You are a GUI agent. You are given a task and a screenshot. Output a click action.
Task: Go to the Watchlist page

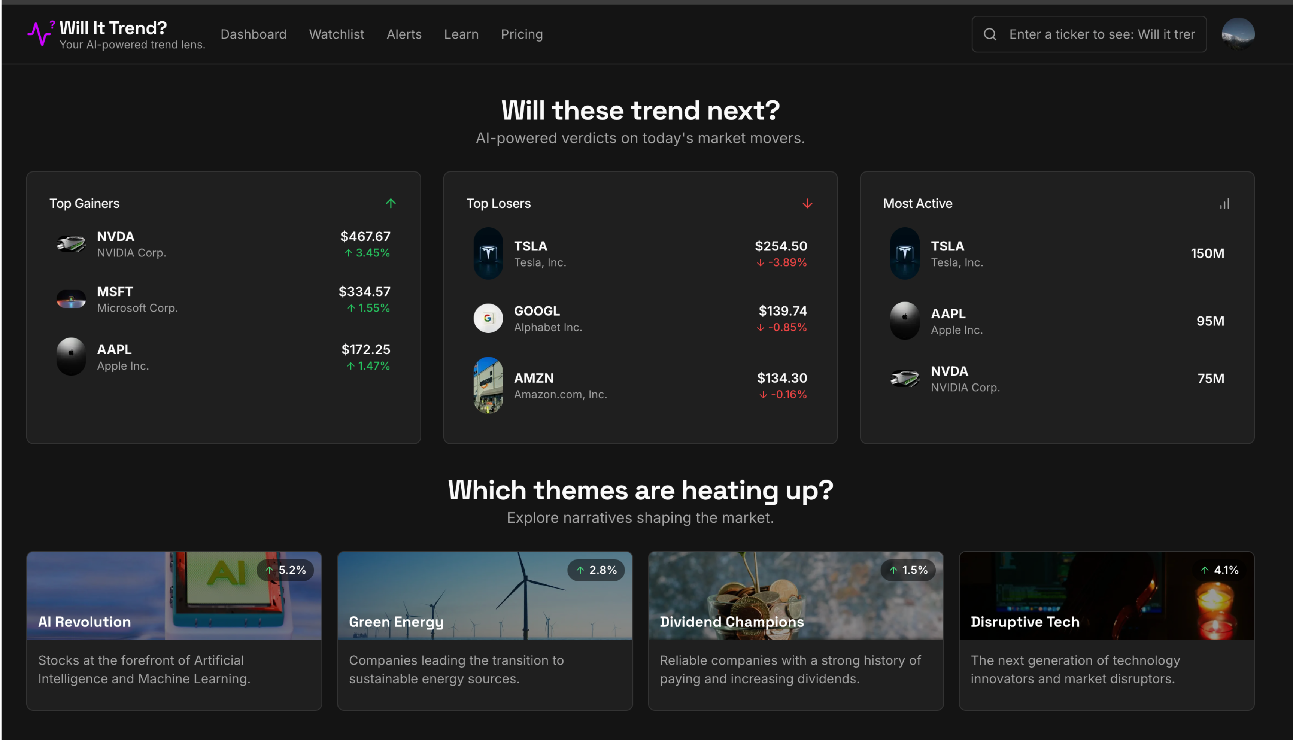[336, 34]
